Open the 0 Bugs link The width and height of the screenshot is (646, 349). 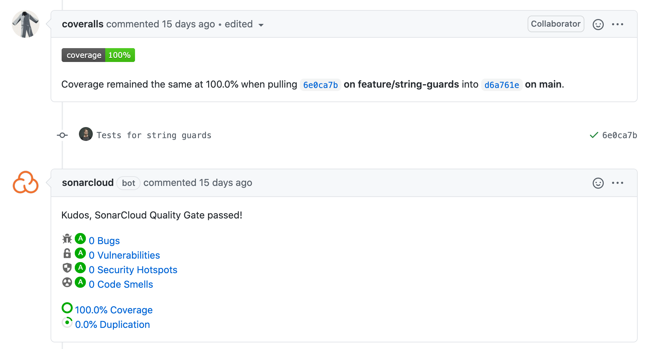click(x=104, y=241)
